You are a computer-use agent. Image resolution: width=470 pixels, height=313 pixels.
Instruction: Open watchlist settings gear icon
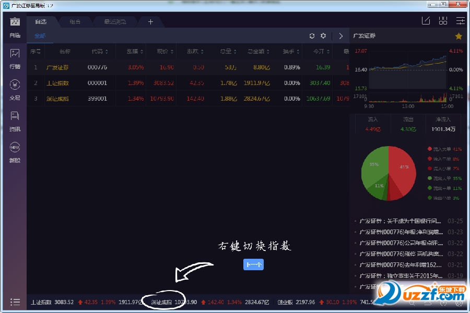[x=323, y=36]
